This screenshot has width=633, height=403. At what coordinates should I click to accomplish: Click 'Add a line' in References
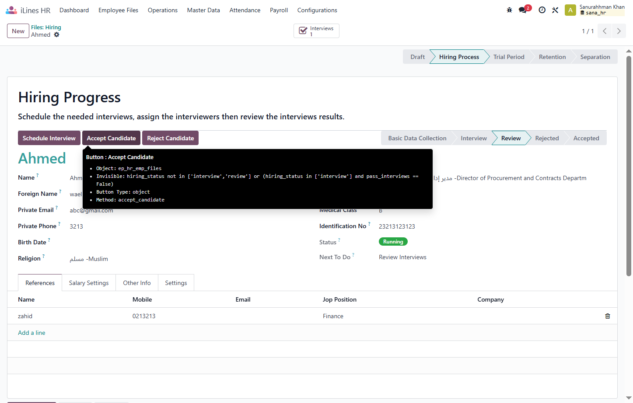tap(31, 333)
